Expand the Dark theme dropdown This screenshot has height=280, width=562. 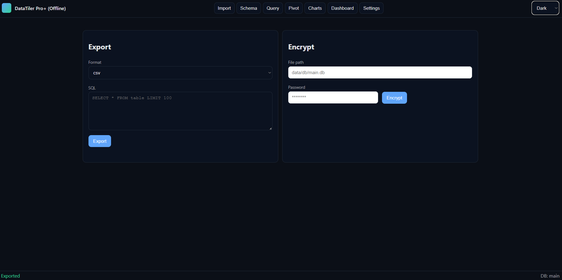click(545, 8)
